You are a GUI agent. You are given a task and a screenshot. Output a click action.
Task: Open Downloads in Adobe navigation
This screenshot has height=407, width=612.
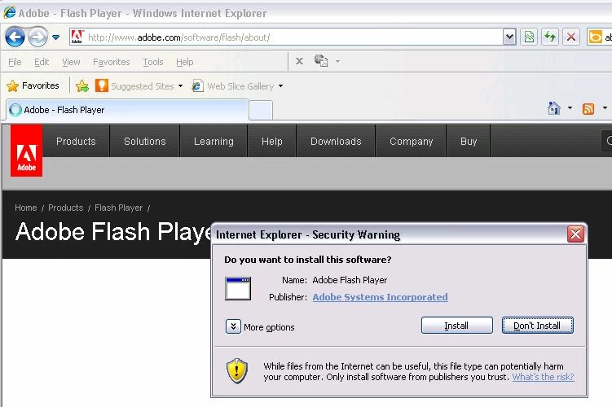336,141
